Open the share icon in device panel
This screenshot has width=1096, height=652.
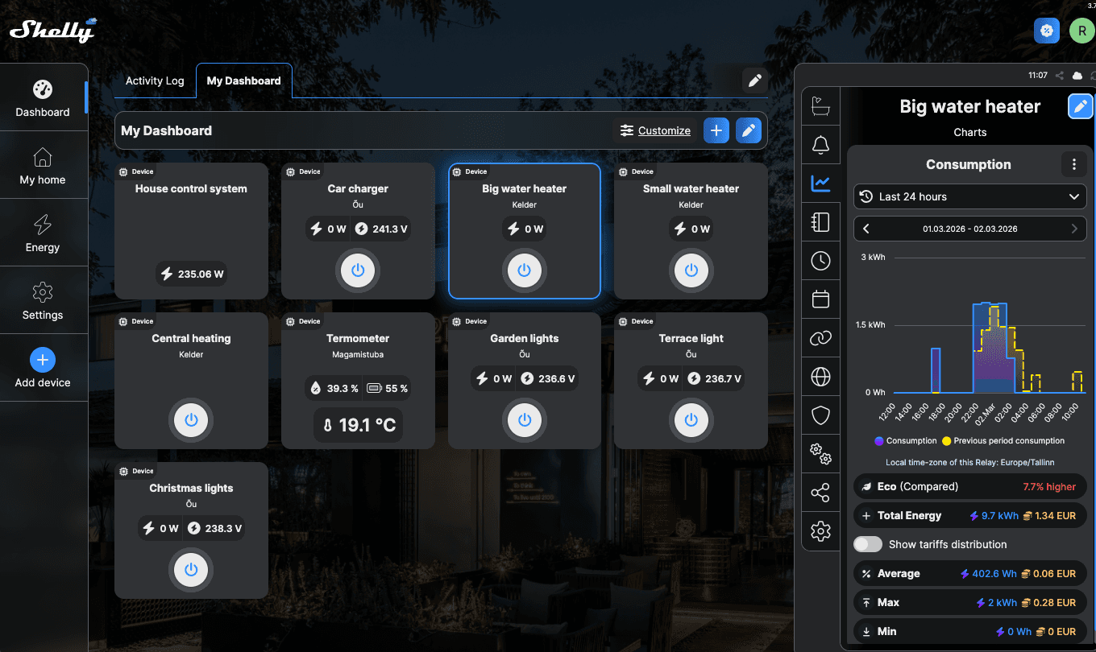[820, 493]
